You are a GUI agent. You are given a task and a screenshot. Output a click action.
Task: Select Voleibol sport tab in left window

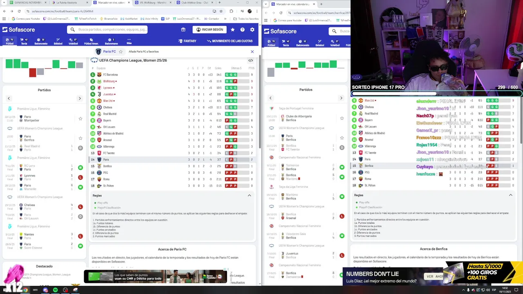pos(73,42)
